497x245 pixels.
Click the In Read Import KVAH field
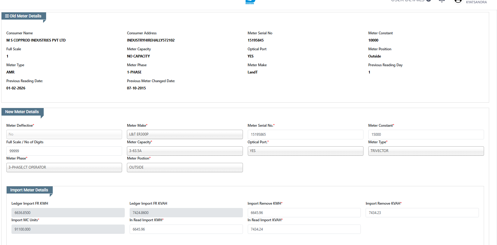(x=304, y=229)
